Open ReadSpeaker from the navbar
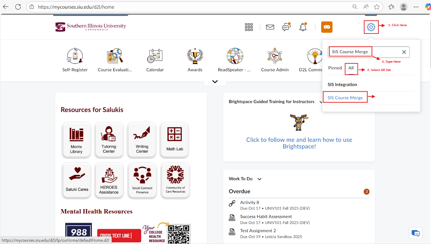Image resolution: width=431 pixels, height=244 pixels. click(234, 60)
